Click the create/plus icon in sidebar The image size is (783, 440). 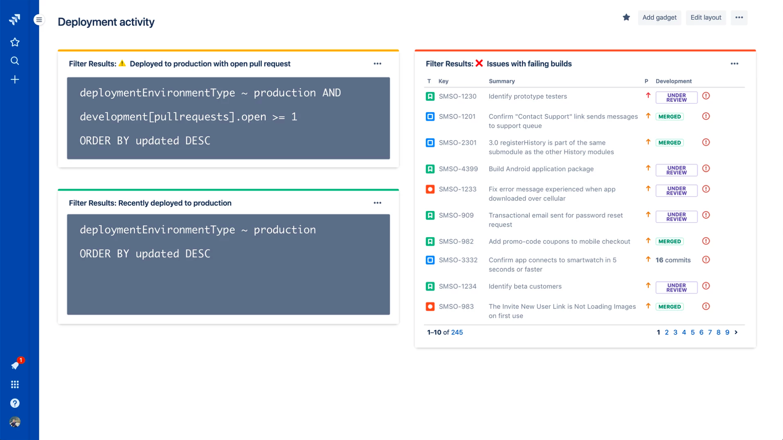15,79
